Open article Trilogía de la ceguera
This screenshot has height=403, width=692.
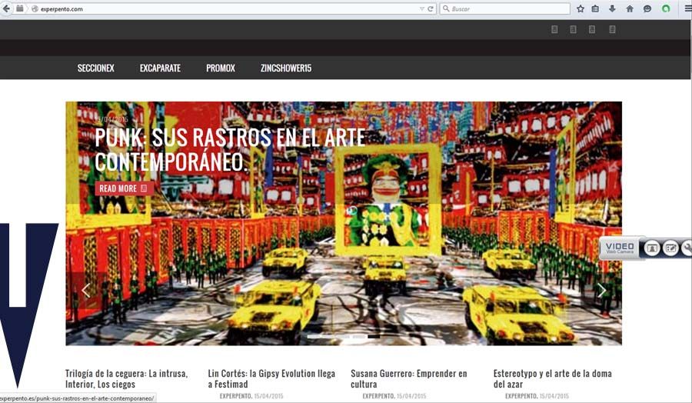(127, 378)
